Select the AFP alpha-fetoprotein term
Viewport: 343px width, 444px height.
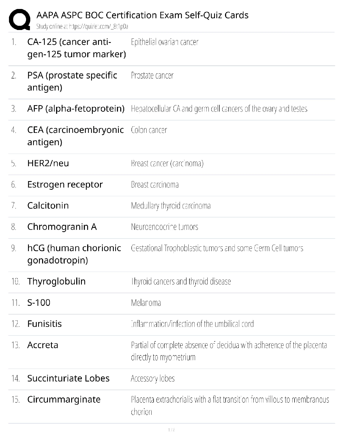click(x=76, y=108)
